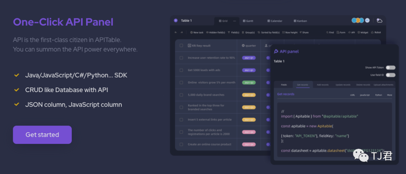Check the 'Ranked in the top three' row checkbox
The image size is (406, 174).
click(181, 107)
